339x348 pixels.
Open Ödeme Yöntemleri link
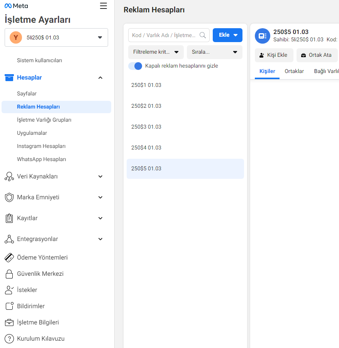(42, 258)
